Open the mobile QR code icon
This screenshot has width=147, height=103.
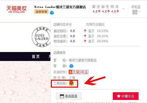coord(135,12)
